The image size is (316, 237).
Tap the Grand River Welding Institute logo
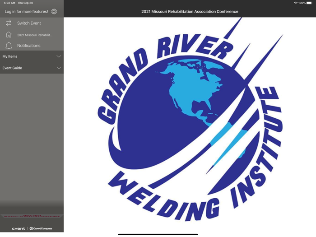click(190, 119)
